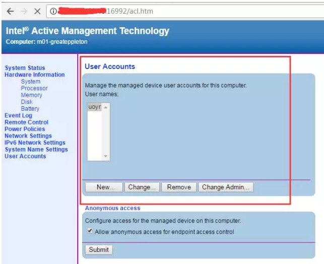View Processor hardware details
The width and height of the screenshot is (324, 264).
(34, 88)
